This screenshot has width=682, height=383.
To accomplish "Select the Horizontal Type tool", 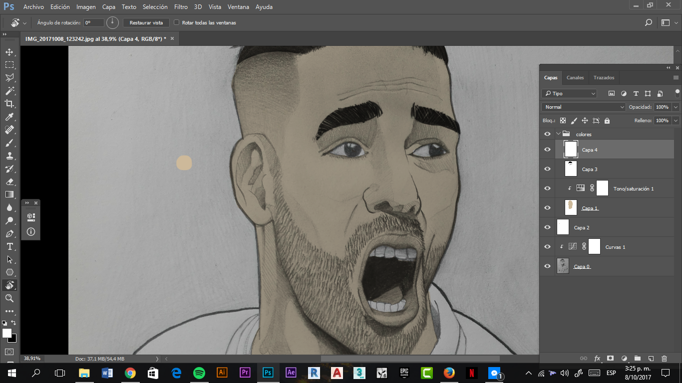I will click(x=9, y=246).
